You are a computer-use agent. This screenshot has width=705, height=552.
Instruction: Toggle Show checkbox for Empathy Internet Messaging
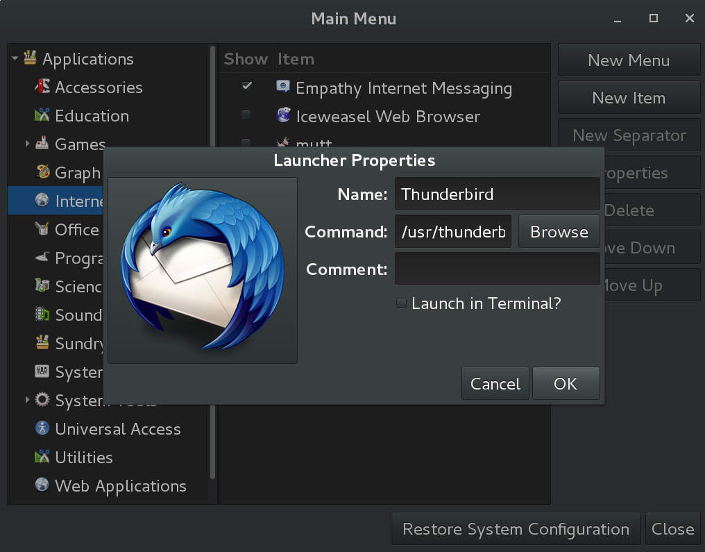point(246,86)
